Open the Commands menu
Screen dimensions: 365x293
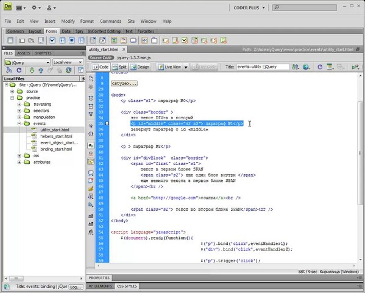click(x=110, y=21)
